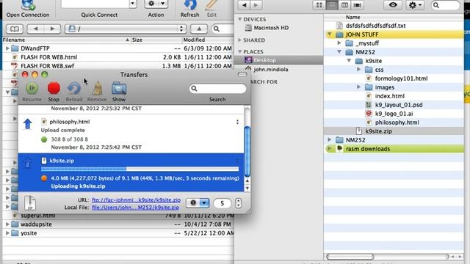470x264 pixels.
Task: Expand the waddupsite folder
Action: click(7, 224)
